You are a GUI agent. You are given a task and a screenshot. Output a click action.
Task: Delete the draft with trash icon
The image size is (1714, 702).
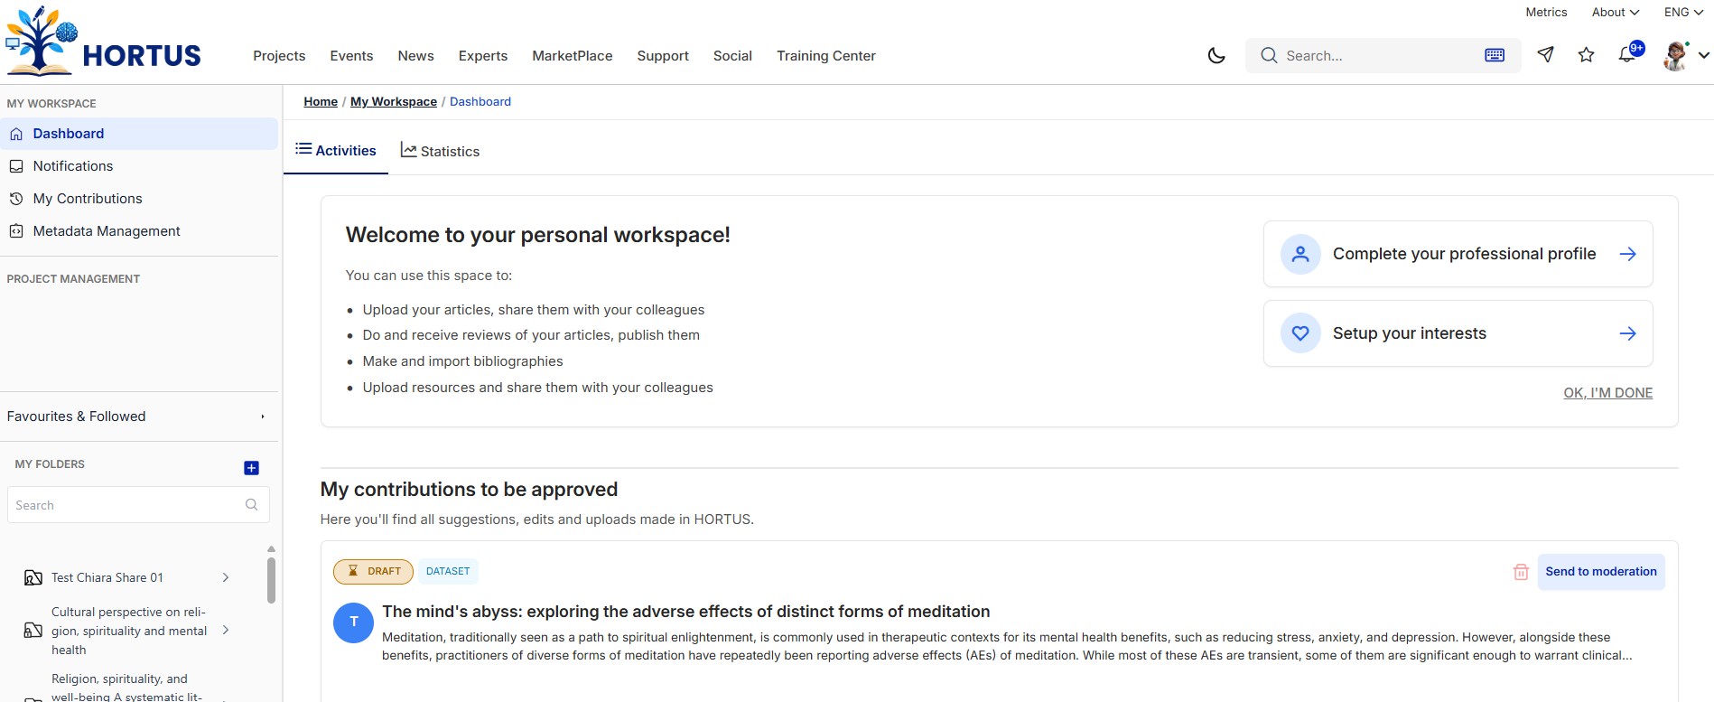coord(1521,572)
